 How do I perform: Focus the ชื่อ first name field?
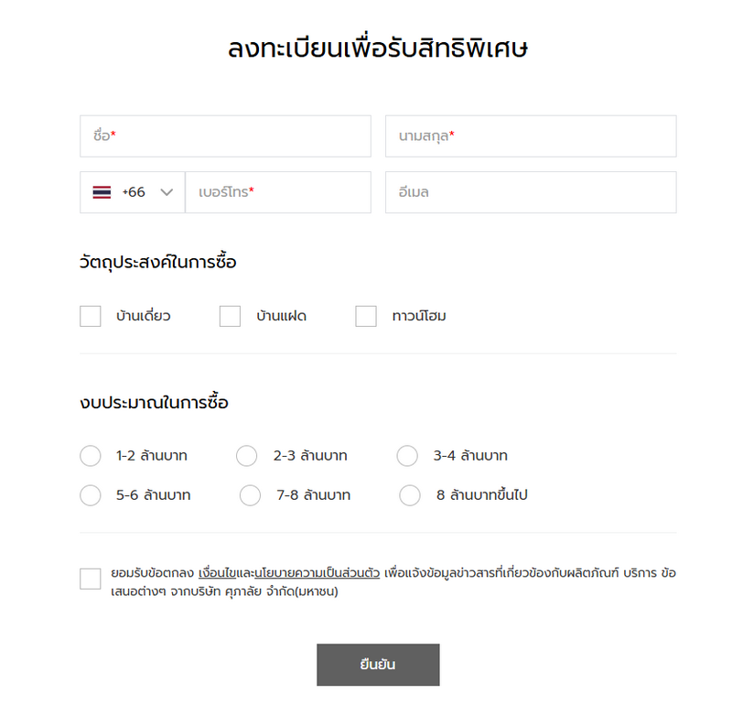coord(225,136)
